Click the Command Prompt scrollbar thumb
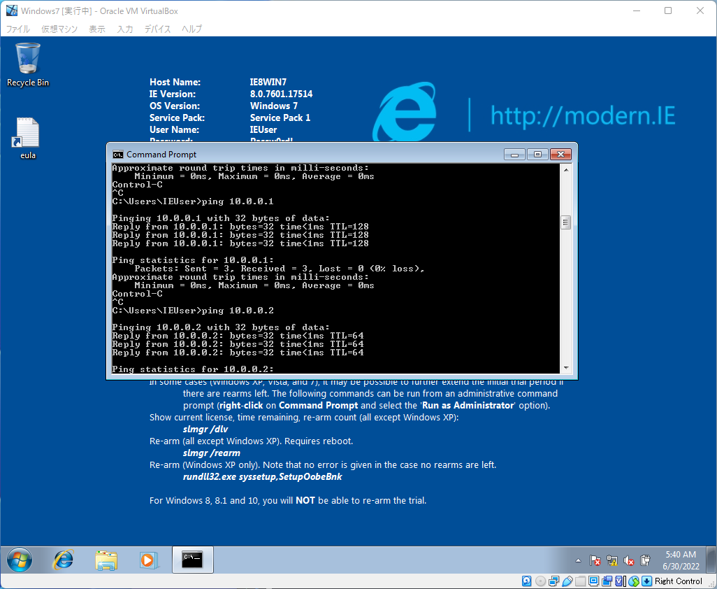Screen dimensions: 717x589 [x=566, y=222]
